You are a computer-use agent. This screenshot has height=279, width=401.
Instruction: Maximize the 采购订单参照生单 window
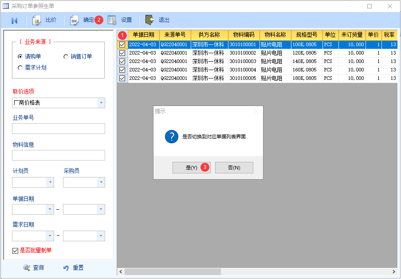tap(370, 6)
